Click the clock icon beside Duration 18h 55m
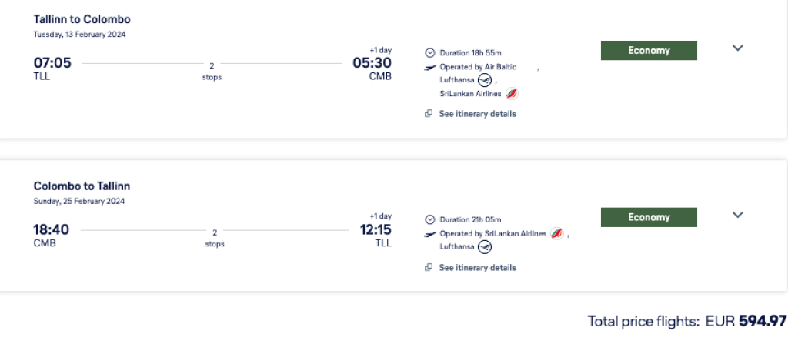This screenshot has width=788, height=341. 430,53
